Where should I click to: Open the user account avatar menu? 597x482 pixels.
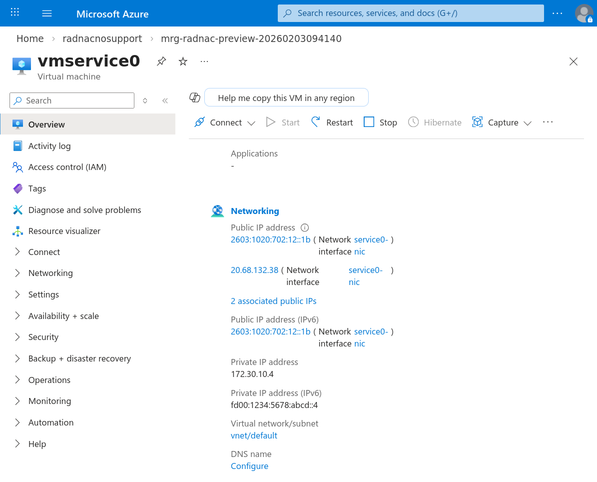[584, 13]
